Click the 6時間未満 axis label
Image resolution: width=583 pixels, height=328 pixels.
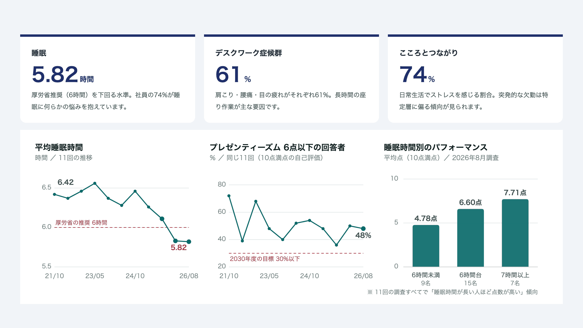point(426,275)
